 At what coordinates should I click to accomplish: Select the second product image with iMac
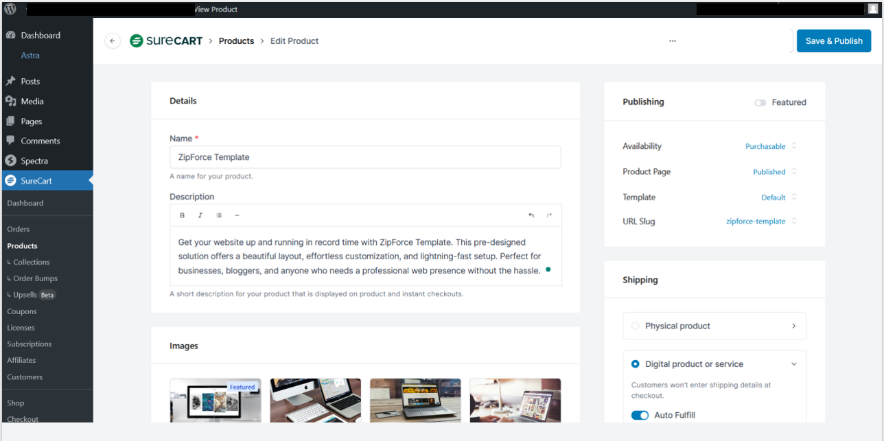tap(316, 401)
